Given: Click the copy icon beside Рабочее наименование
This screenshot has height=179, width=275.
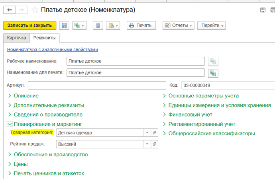Looking at the screenshot, I should pyautogui.click(x=214, y=61).
